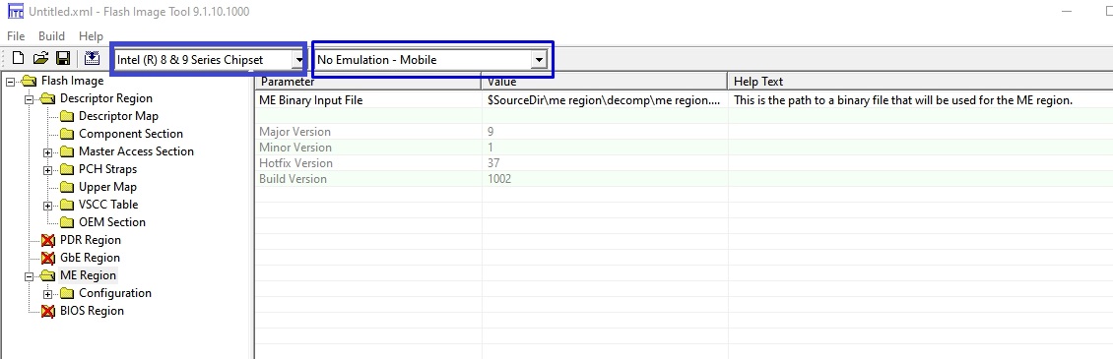
Task: Click the Open file toolbar icon
Action: pos(40,59)
